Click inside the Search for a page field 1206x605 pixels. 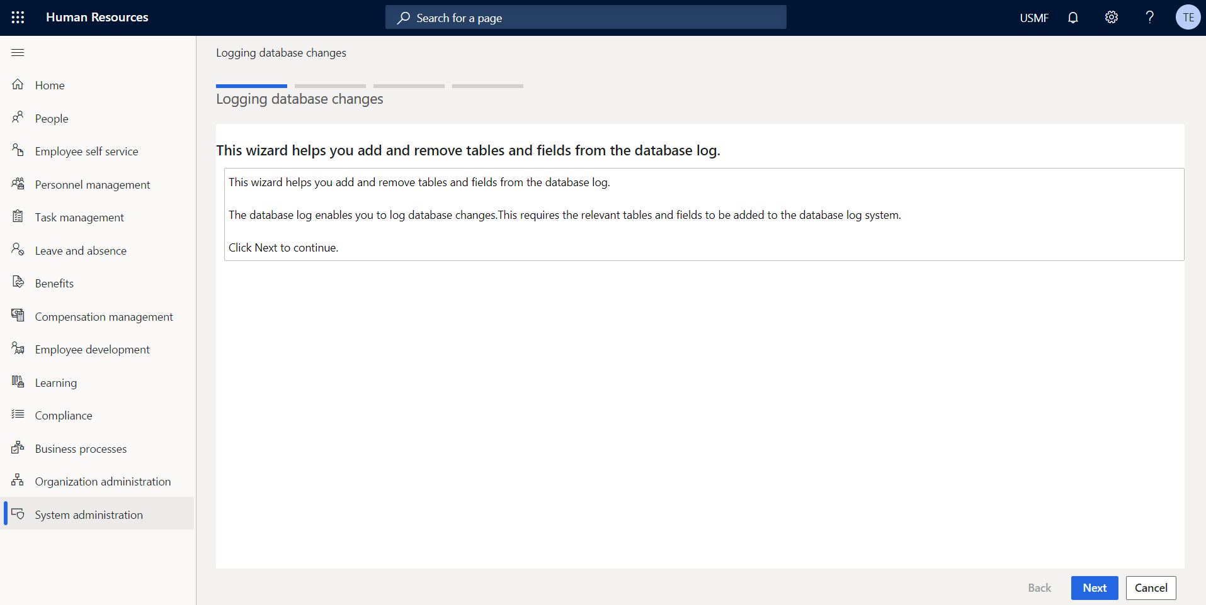(585, 17)
